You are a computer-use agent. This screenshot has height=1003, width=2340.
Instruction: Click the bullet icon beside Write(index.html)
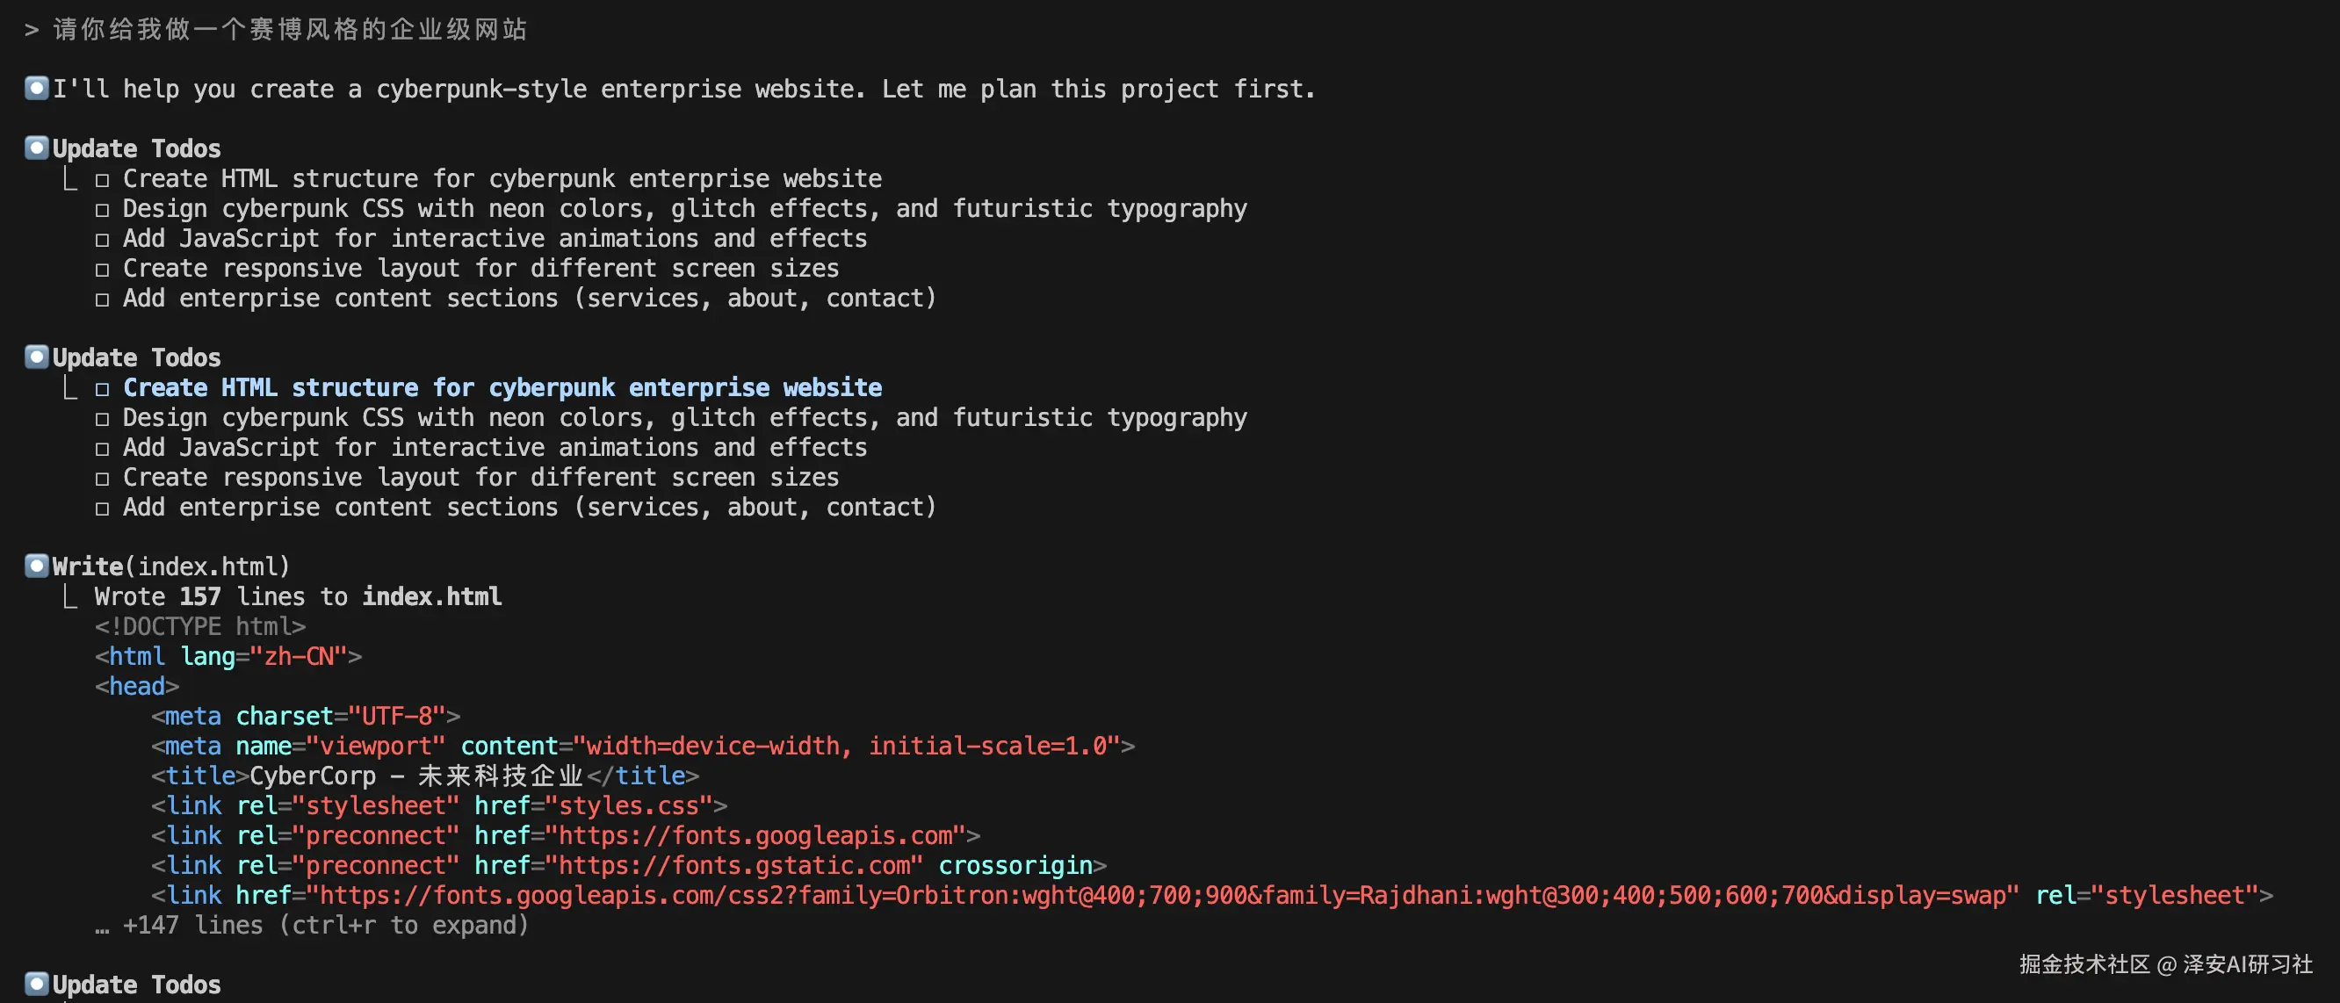click(x=36, y=565)
